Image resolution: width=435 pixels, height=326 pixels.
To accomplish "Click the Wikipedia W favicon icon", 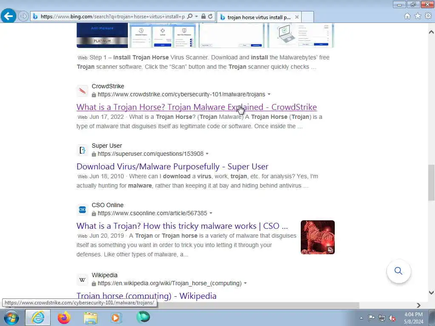I will 82,280.
